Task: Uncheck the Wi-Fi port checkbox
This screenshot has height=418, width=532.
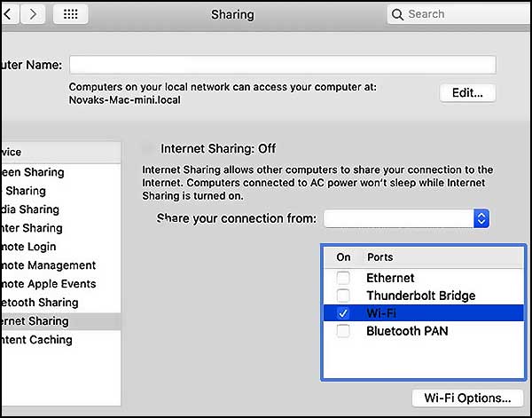Action: tap(342, 313)
